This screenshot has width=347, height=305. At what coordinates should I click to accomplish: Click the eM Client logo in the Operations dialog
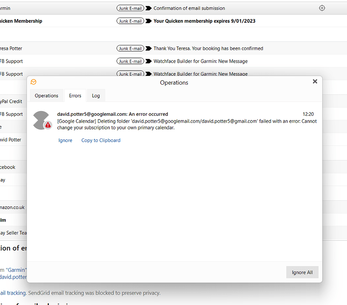coord(33,82)
